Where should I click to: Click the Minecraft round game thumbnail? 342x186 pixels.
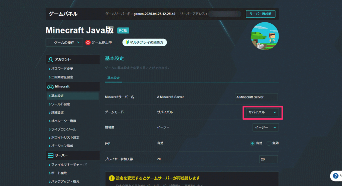265,36
